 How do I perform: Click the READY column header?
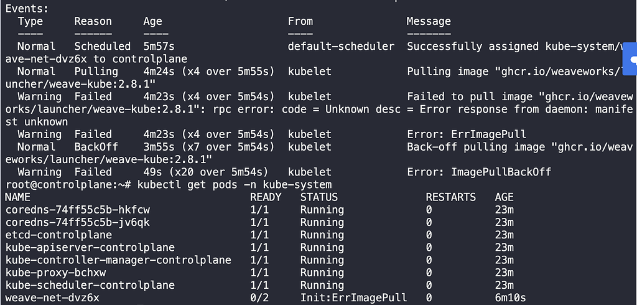(266, 197)
